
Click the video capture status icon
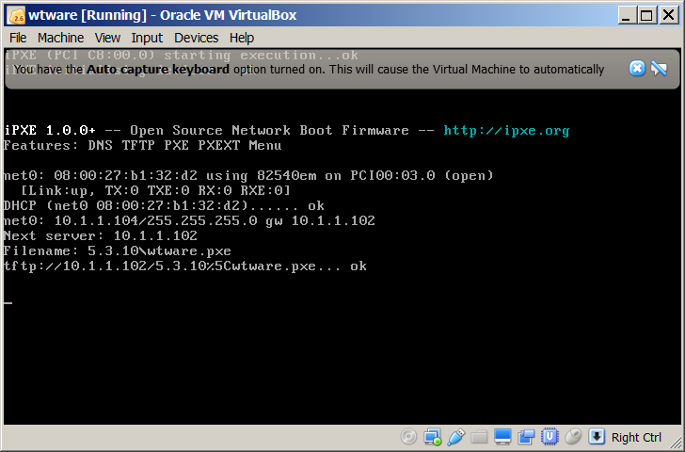click(x=526, y=437)
